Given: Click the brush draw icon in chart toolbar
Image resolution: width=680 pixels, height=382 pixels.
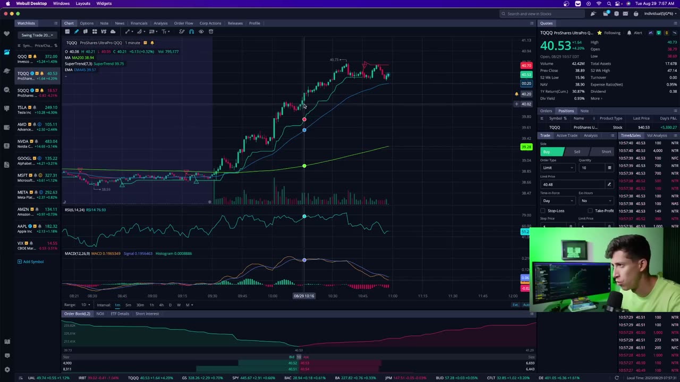Looking at the screenshot, I should click(182, 31).
